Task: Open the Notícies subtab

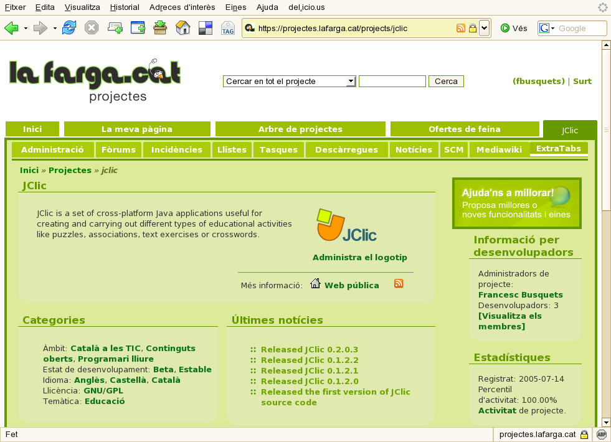Action: tap(414, 149)
